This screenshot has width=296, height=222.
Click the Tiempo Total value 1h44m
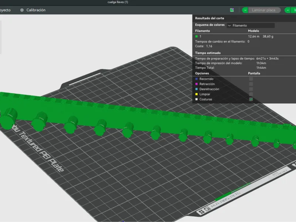click(261, 68)
